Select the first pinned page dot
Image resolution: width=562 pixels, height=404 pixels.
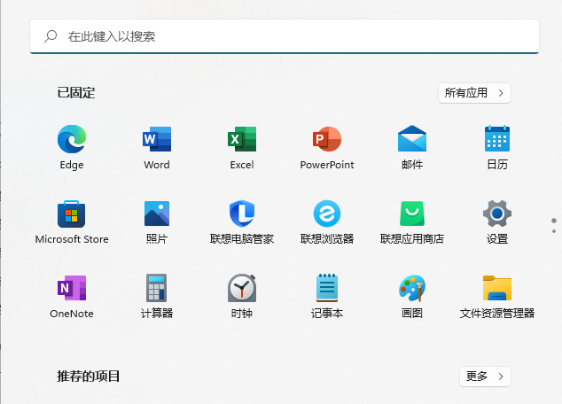pos(554,221)
